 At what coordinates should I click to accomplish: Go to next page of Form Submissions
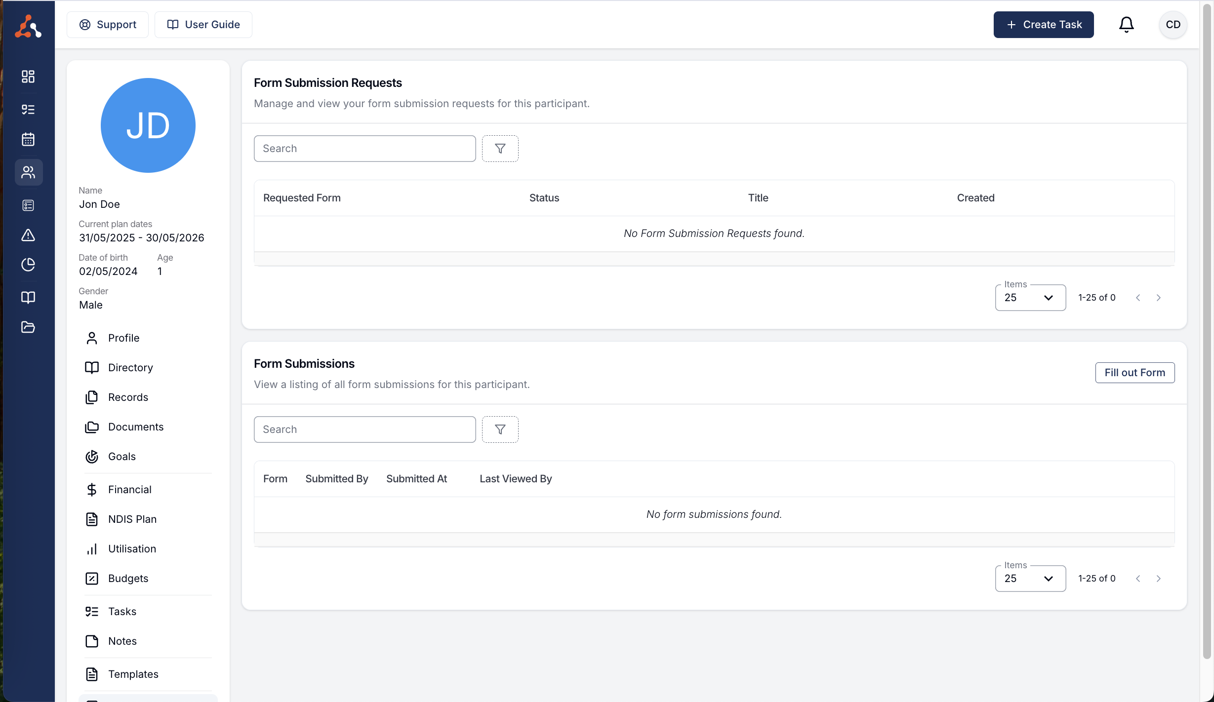pyautogui.click(x=1158, y=579)
